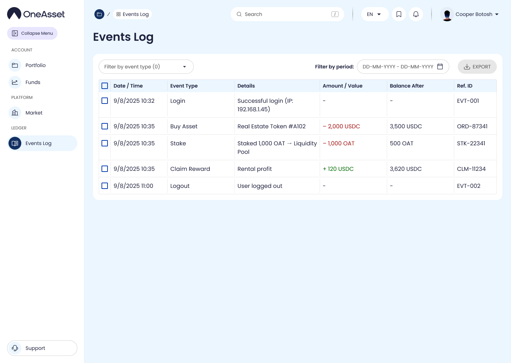Open the EN language dropdown
The height and width of the screenshot is (363, 511).
tap(374, 14)
